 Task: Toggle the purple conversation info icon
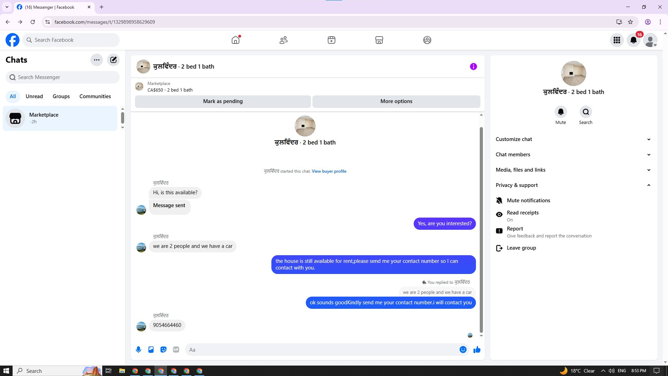[473, 66]
